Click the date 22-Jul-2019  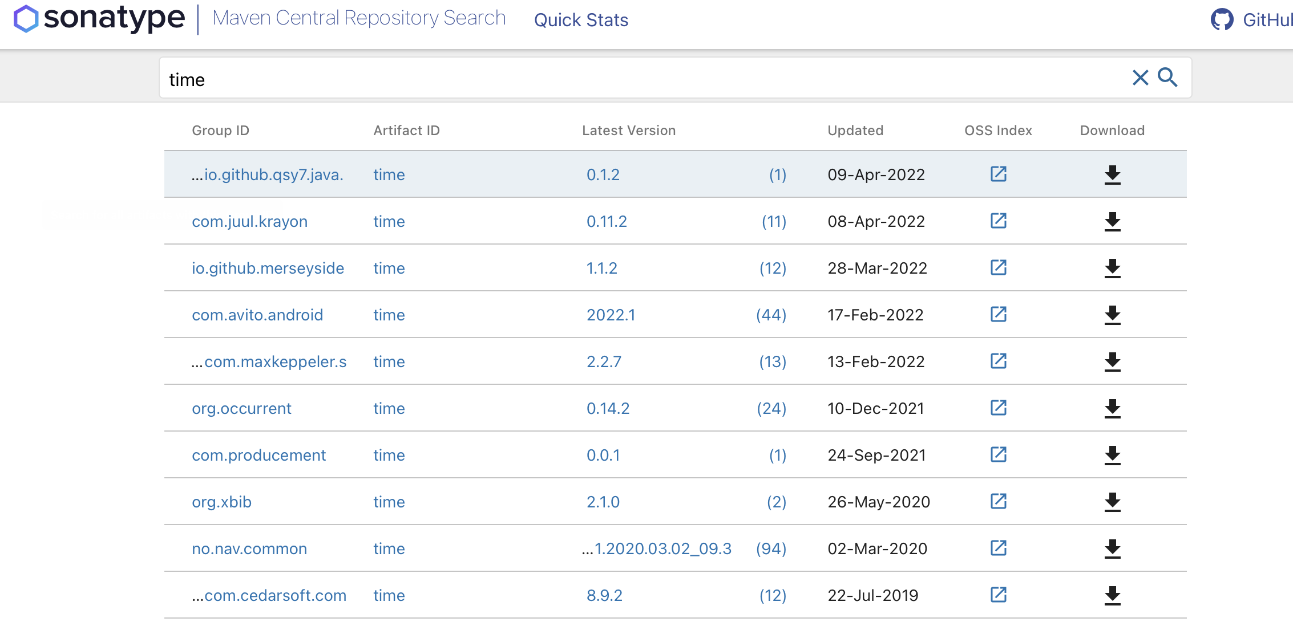[x=873, y=595]
